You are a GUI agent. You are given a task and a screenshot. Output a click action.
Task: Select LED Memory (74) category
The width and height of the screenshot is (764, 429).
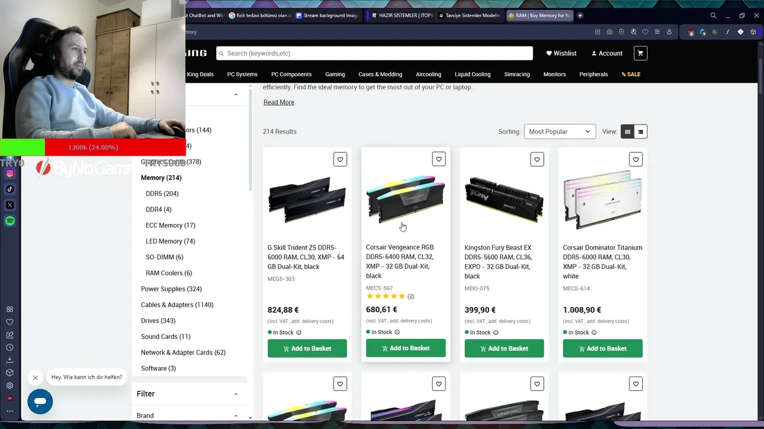click(170, 241)
